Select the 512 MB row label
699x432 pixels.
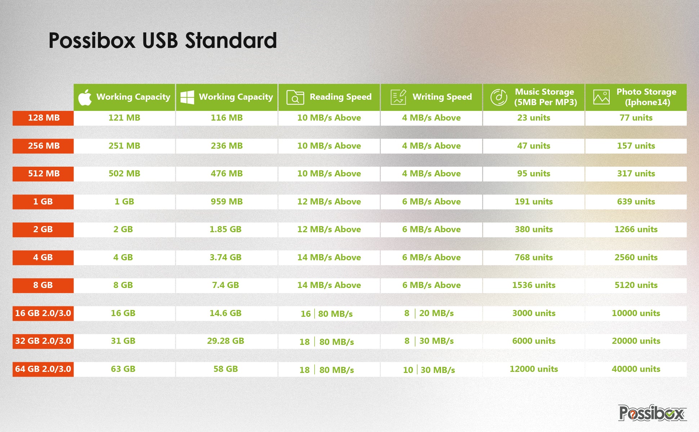click(x=44, y=174)
